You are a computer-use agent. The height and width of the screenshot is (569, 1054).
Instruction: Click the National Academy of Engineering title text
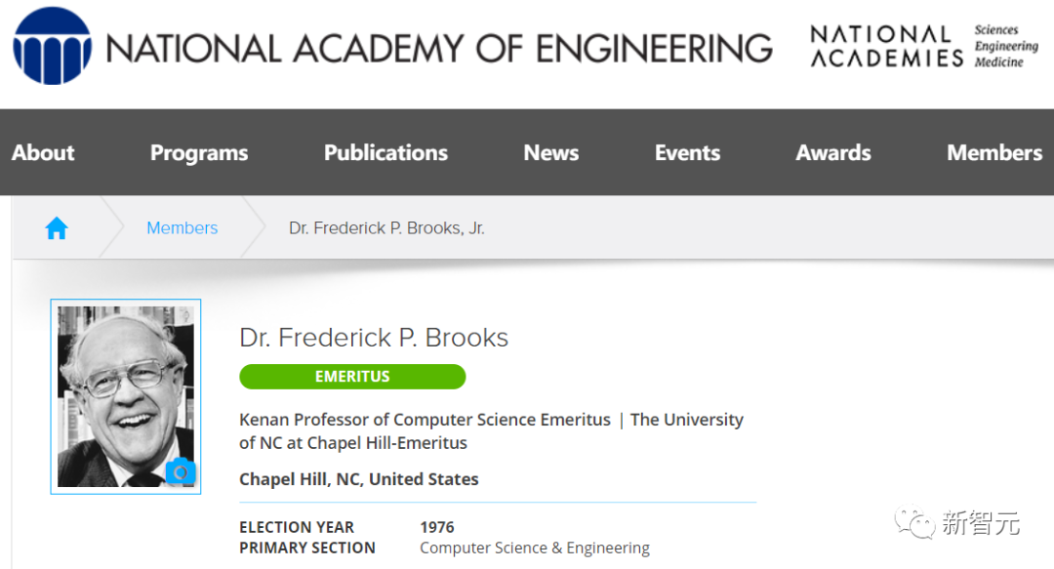click(438, 48)
